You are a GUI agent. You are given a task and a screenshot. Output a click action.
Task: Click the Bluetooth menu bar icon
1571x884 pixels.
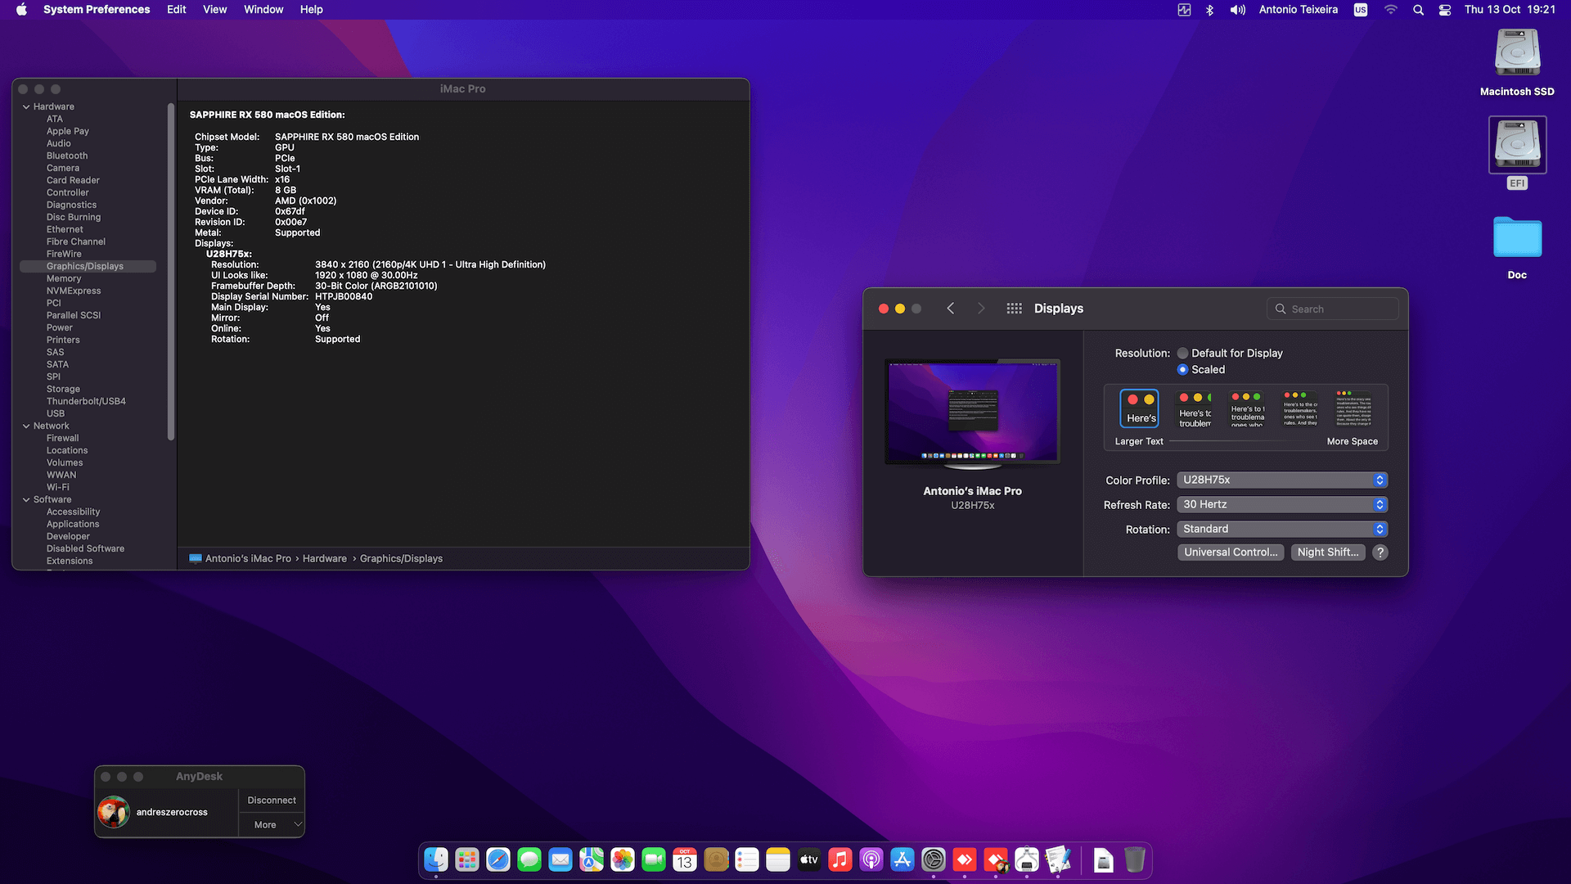tap(1209, 10)
